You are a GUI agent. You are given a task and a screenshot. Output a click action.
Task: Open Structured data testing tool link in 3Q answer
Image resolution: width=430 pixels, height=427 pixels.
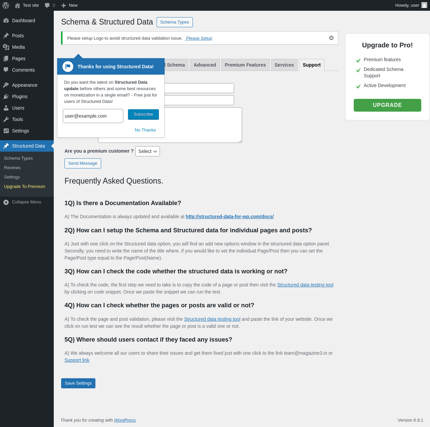click(x=305, y=285)
